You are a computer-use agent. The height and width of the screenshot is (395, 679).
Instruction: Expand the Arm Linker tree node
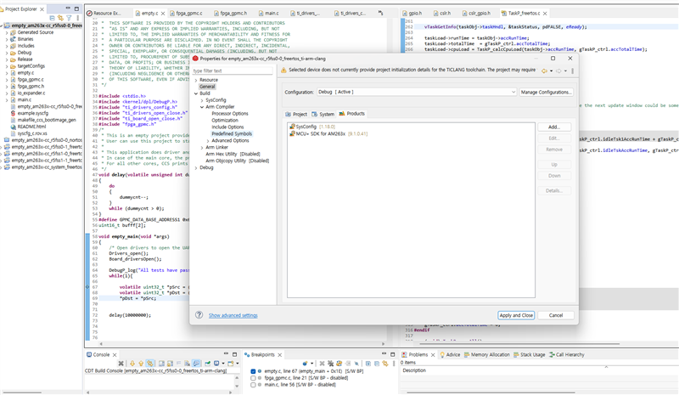201,147
